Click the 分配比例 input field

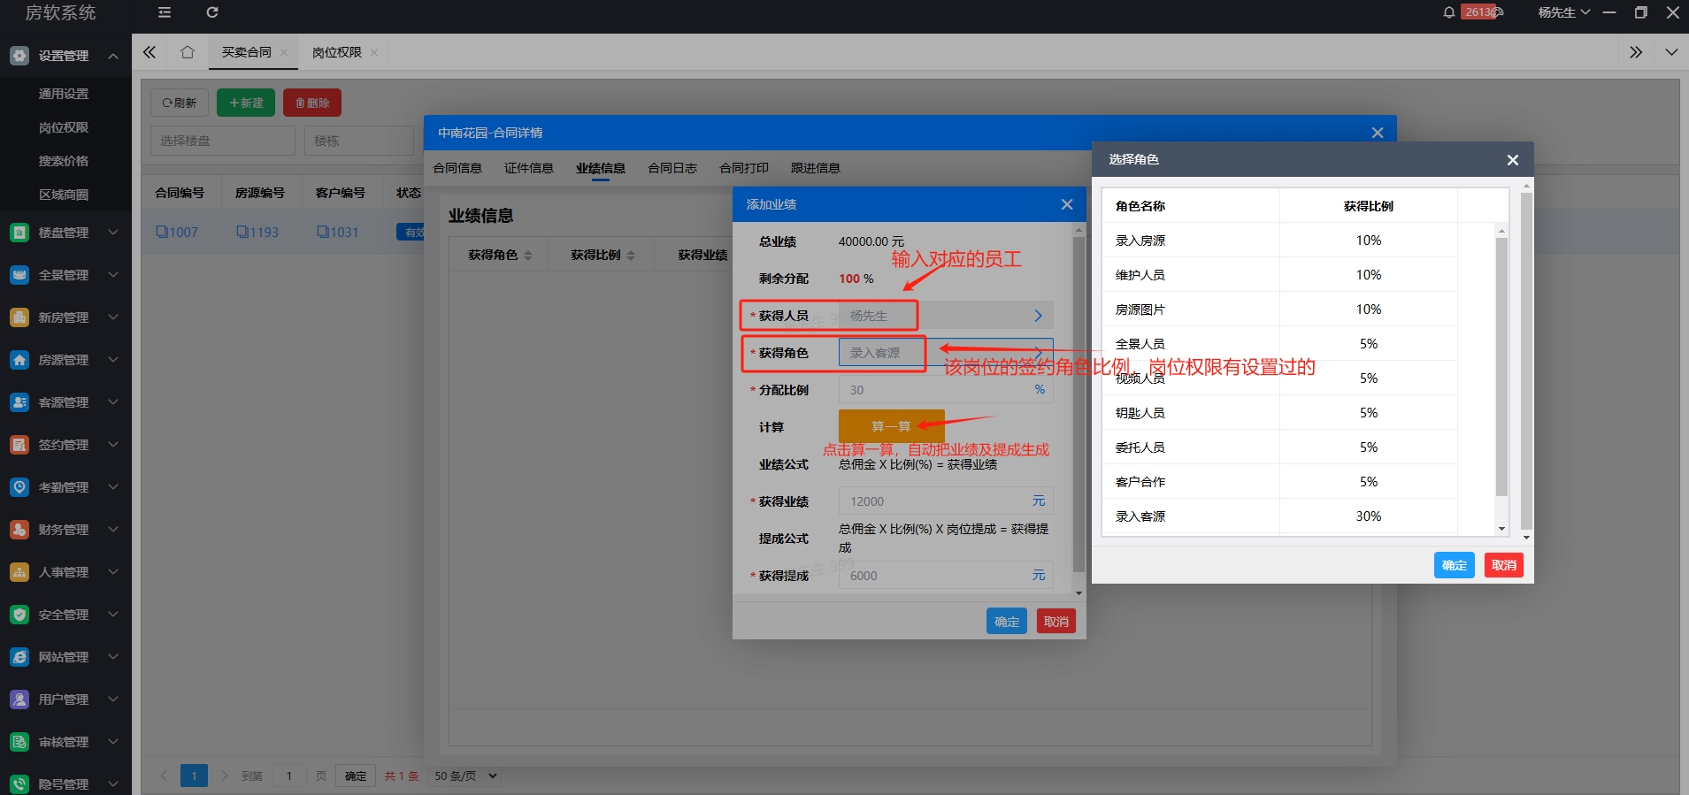946,390
